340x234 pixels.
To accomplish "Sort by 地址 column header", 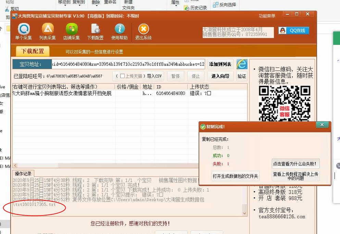I will coord(147,87).
